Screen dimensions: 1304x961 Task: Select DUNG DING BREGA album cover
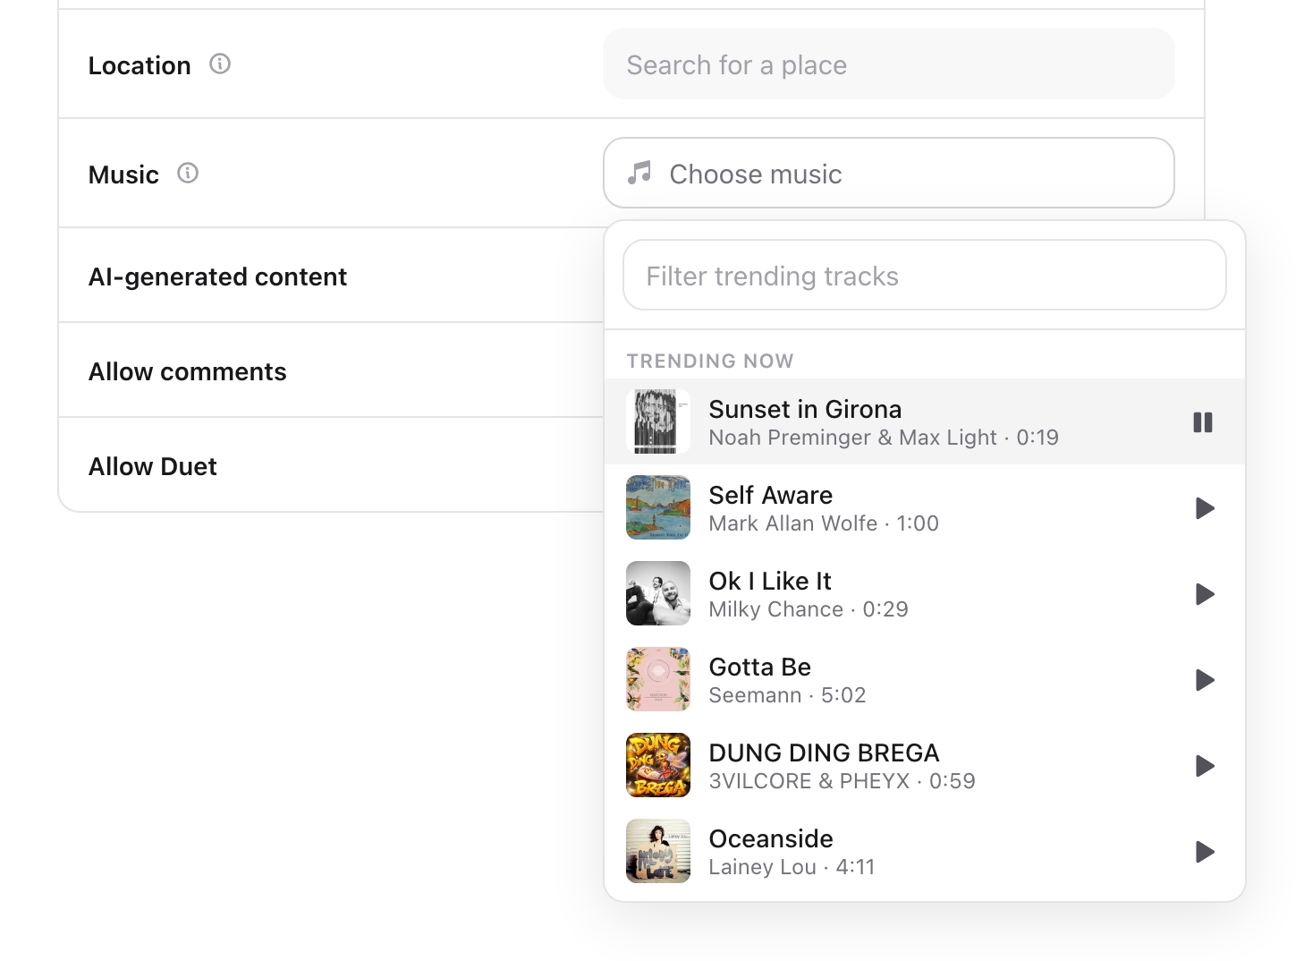[658, 765]
